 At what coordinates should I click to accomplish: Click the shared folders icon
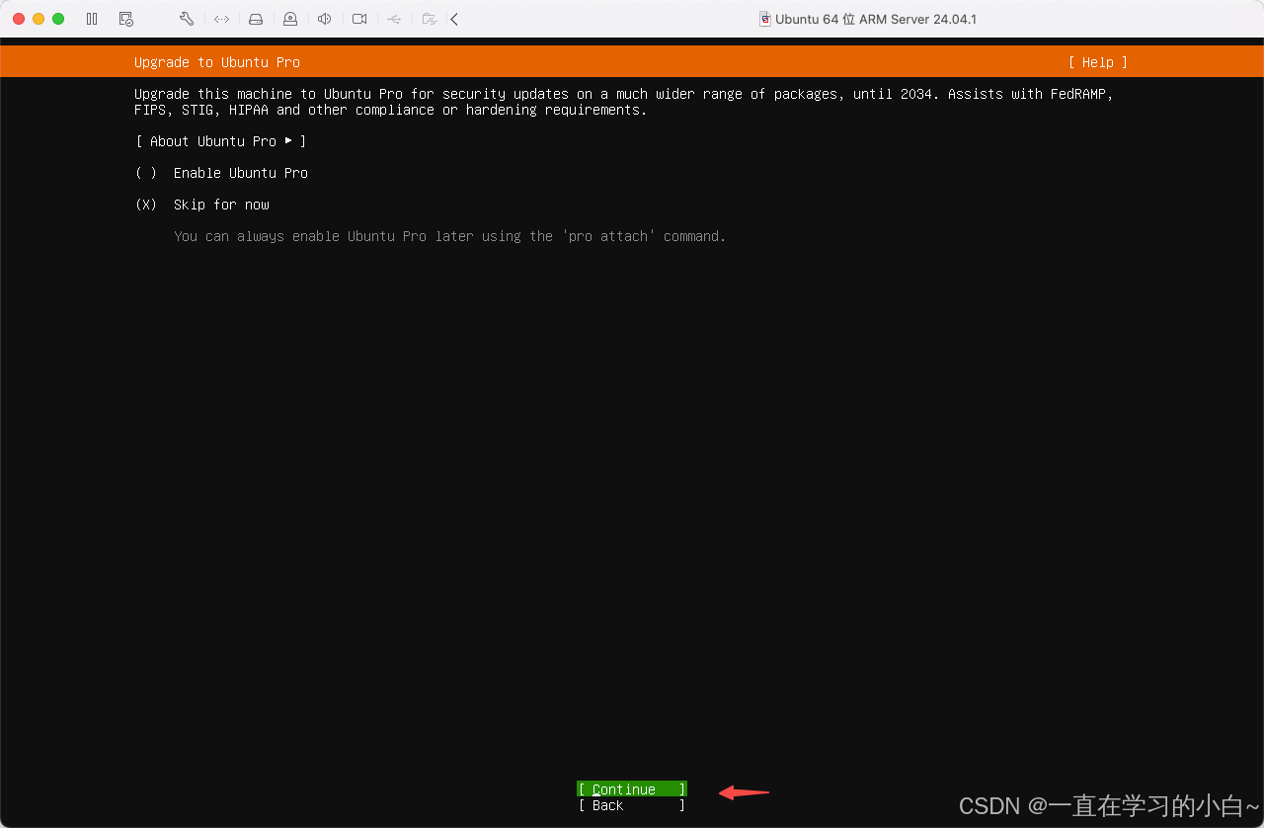(x=429, y=19)
